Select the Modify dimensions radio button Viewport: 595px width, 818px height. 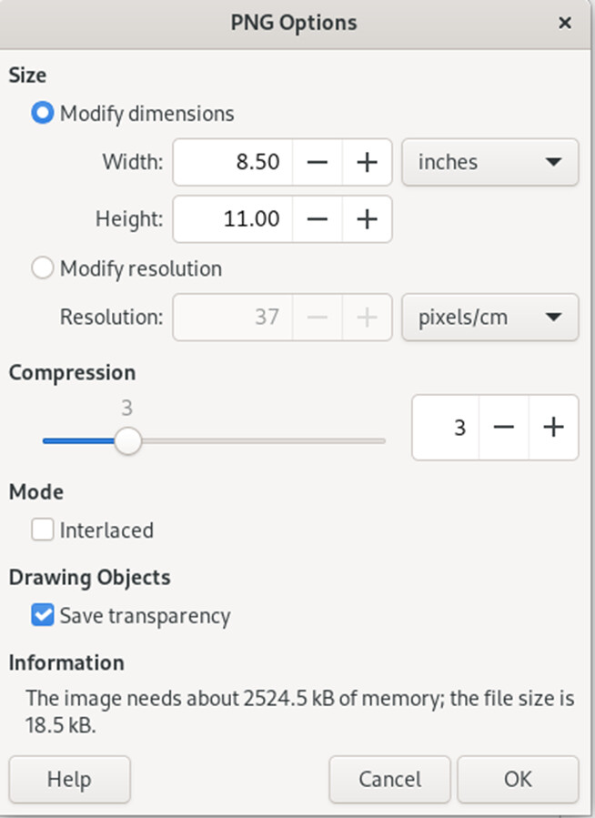tap(43, 114)
